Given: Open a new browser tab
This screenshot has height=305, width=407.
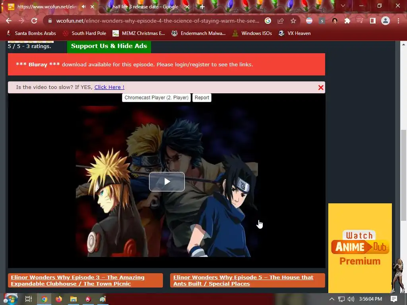Looking at the screenshot, I should [202, 7].
